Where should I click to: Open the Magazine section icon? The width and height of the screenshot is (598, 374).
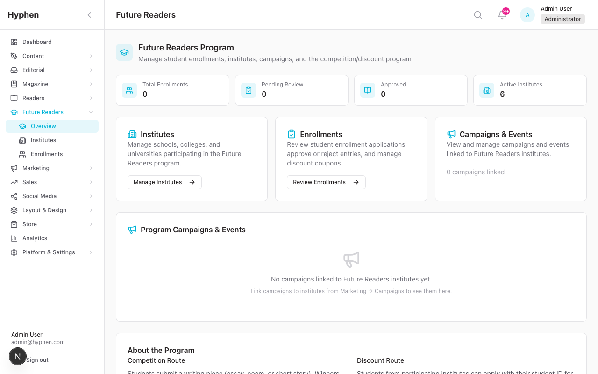[13, 84]
